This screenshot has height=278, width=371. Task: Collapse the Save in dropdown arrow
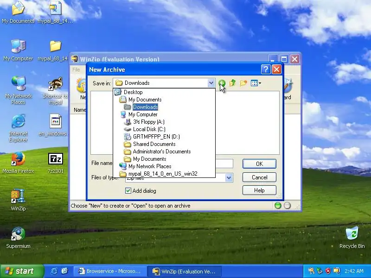pos(211,83)
